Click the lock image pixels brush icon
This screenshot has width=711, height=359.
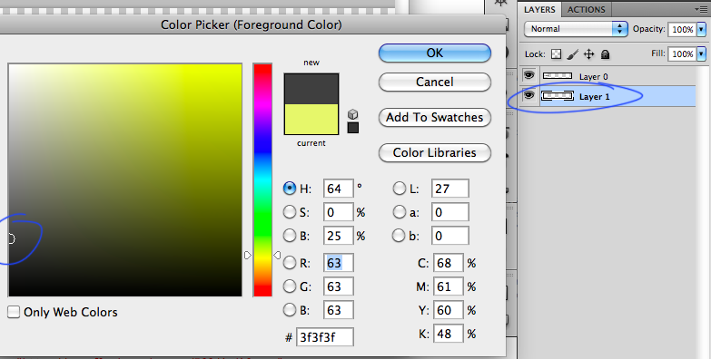pos(573,54)
